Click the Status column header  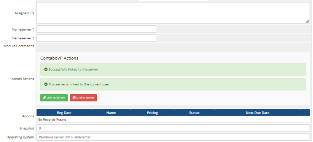[194, 113]
